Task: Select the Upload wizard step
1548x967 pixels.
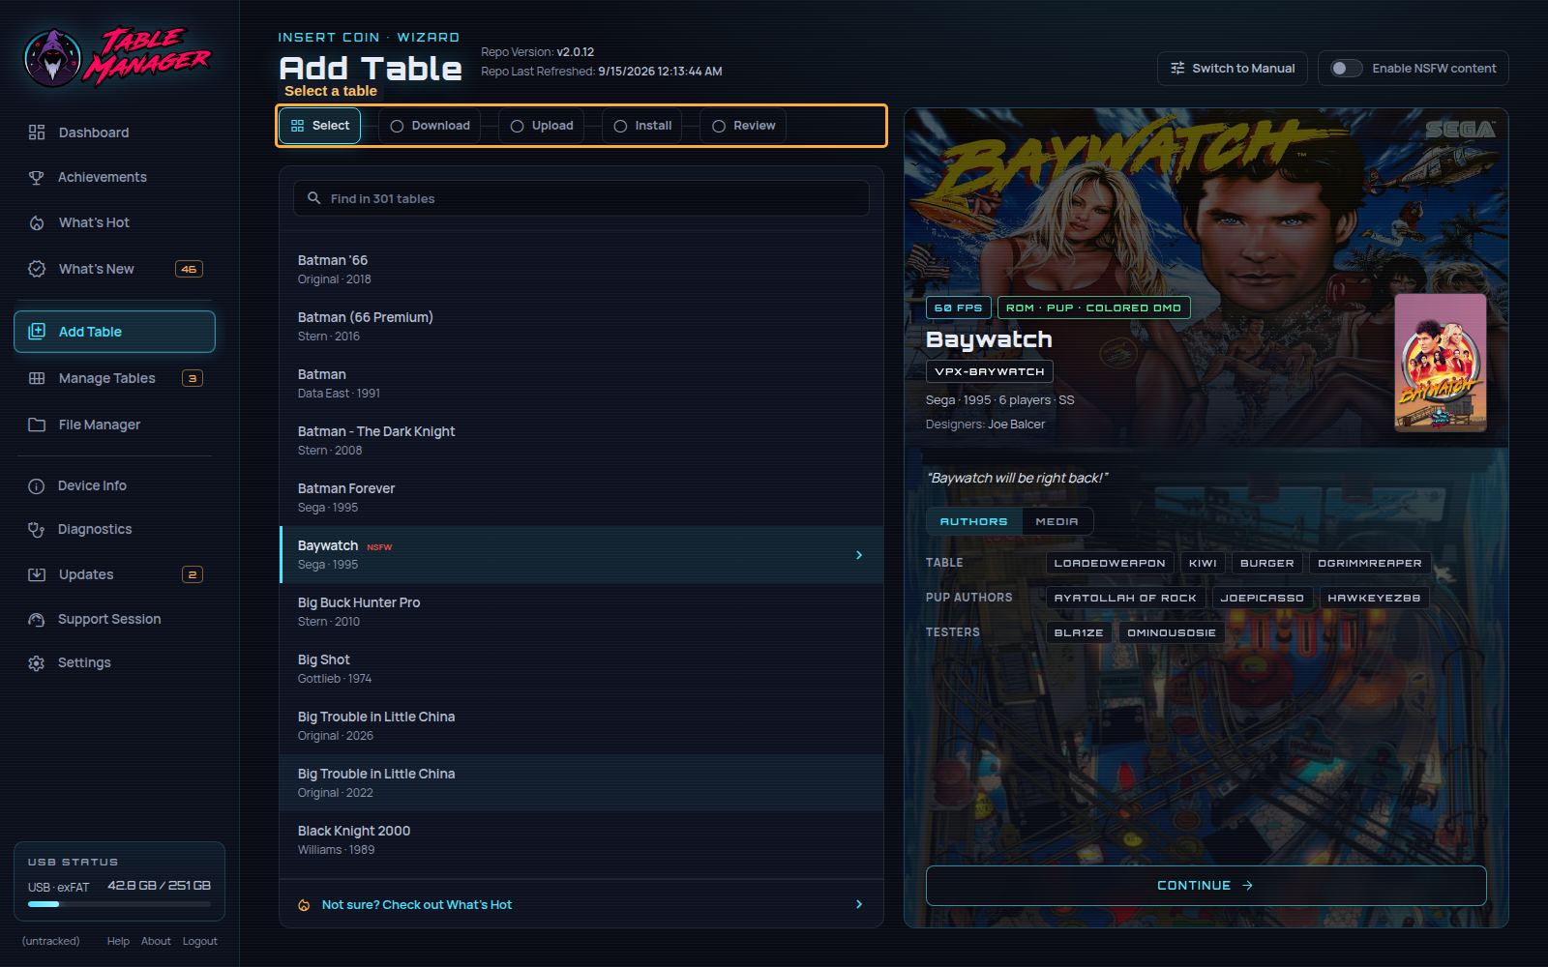Action: 542,126
